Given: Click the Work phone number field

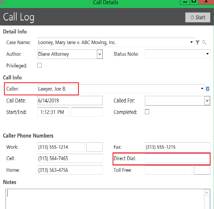Looking at the screenshot, I should coord(61,147).
